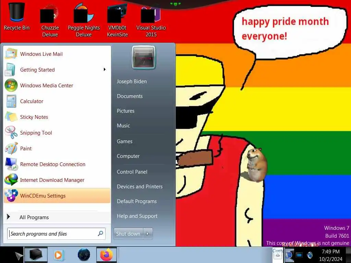This screenshot has width=351, height=263.
Task: Click the Getting Started icon
Action: pyautogui.click(x=10, y=70)
